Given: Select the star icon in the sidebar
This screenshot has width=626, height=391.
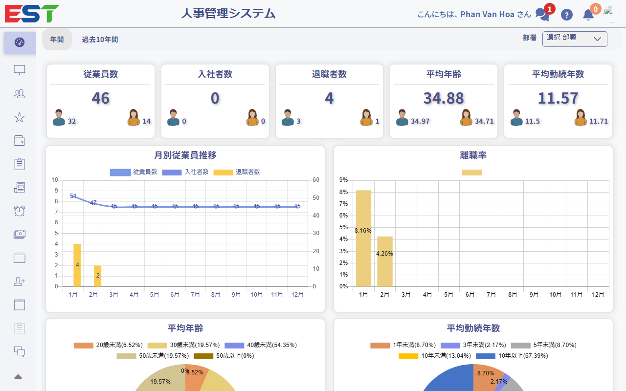Looking at the screenshot, I should [20, 117].
